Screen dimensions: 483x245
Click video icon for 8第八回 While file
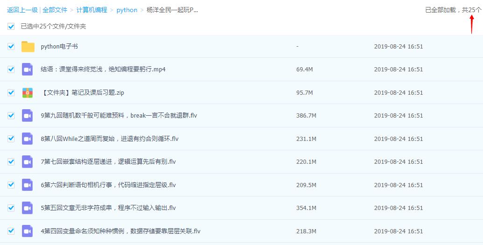[28, 139]
